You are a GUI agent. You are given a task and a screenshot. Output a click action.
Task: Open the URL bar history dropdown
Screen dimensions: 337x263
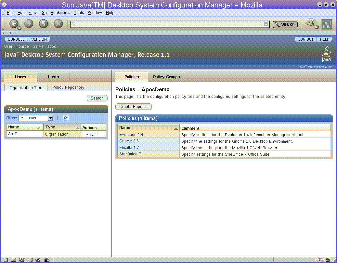[x=266, y=24]
